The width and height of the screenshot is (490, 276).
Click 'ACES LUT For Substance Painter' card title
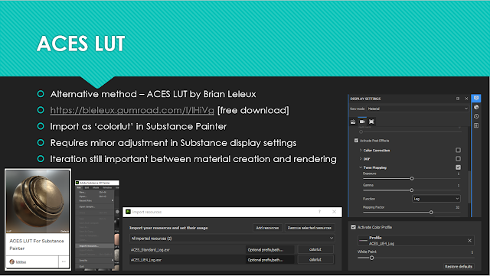37,245
